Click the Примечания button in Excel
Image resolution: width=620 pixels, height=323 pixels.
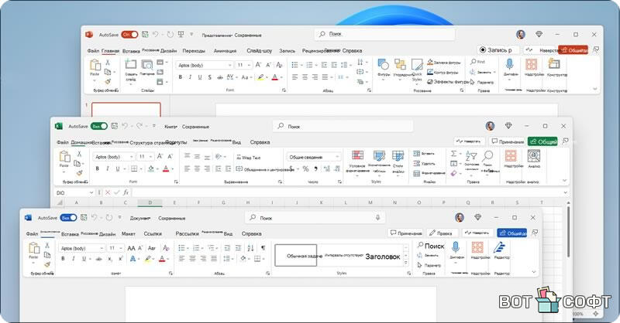(507, 141)
